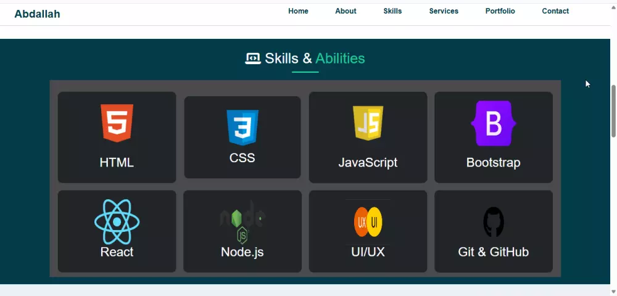Viewport: 617px width, 296px height.
Task: Select the UI/UX label text
Action: click(368, 252)
